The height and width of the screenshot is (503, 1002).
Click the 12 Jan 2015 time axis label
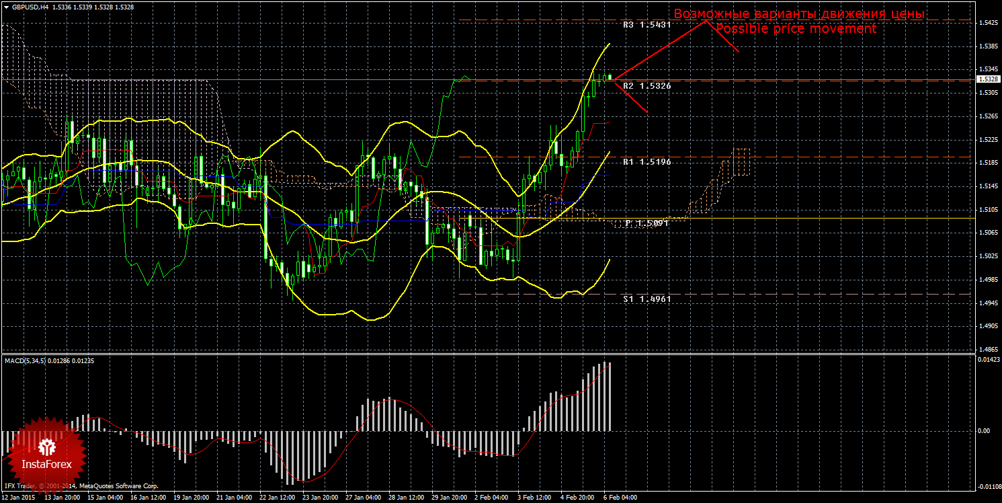[x=17, y=498]
